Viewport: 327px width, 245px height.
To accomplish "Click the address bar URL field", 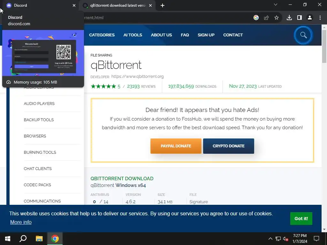I will pos(167,18).
